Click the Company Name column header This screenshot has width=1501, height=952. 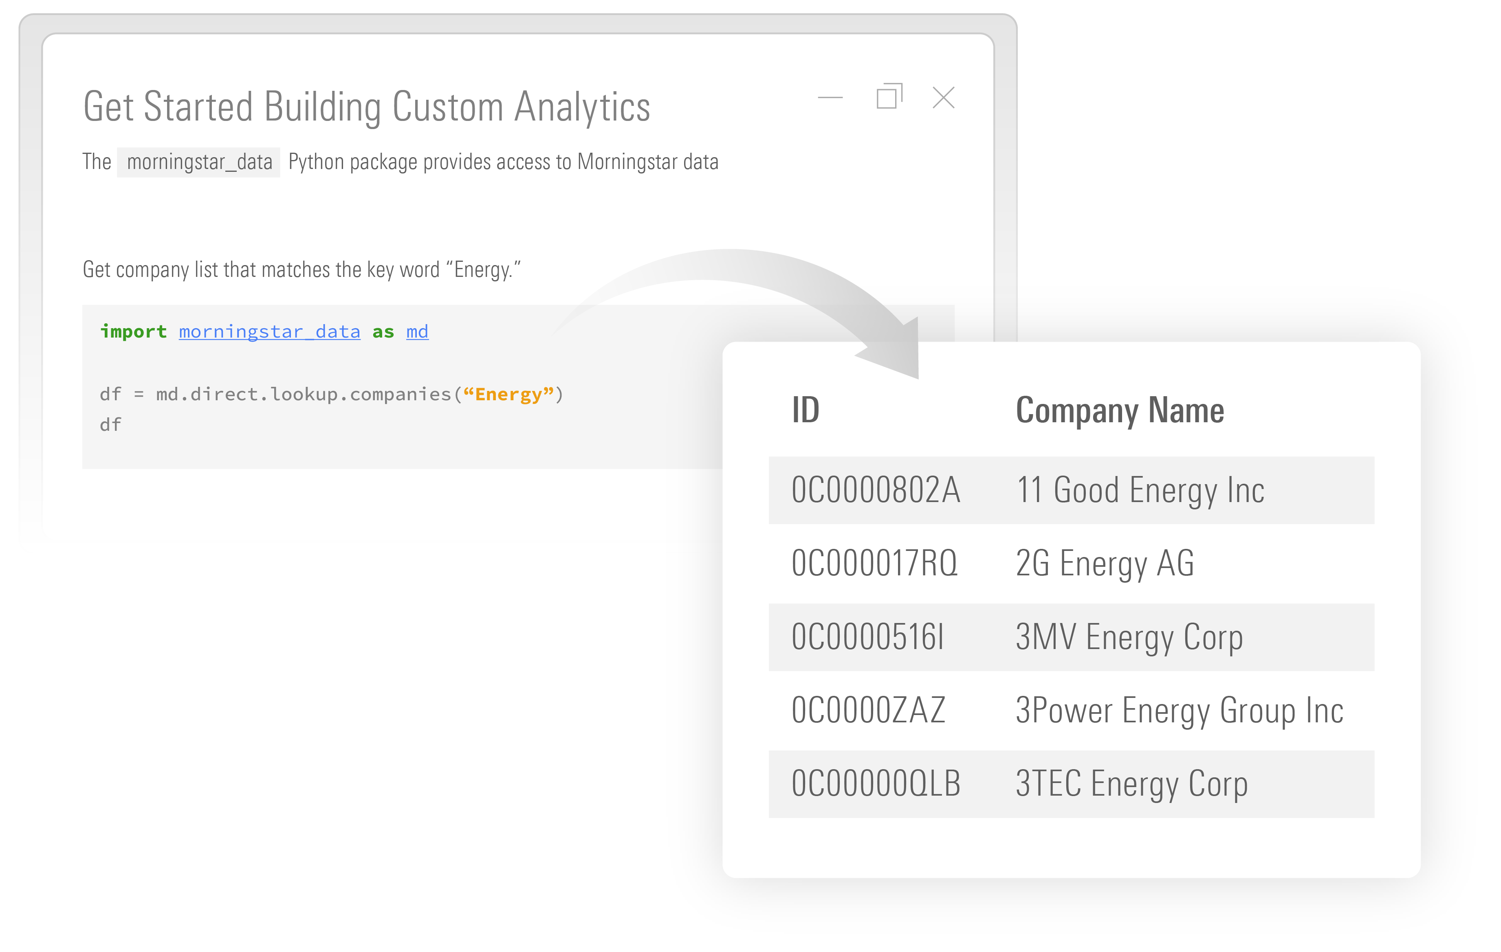click(x=1120, y=410)
